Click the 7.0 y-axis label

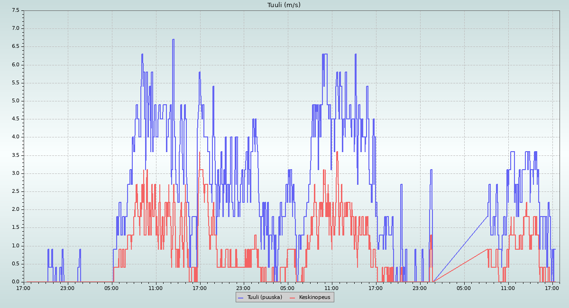[x=15, y=28]
